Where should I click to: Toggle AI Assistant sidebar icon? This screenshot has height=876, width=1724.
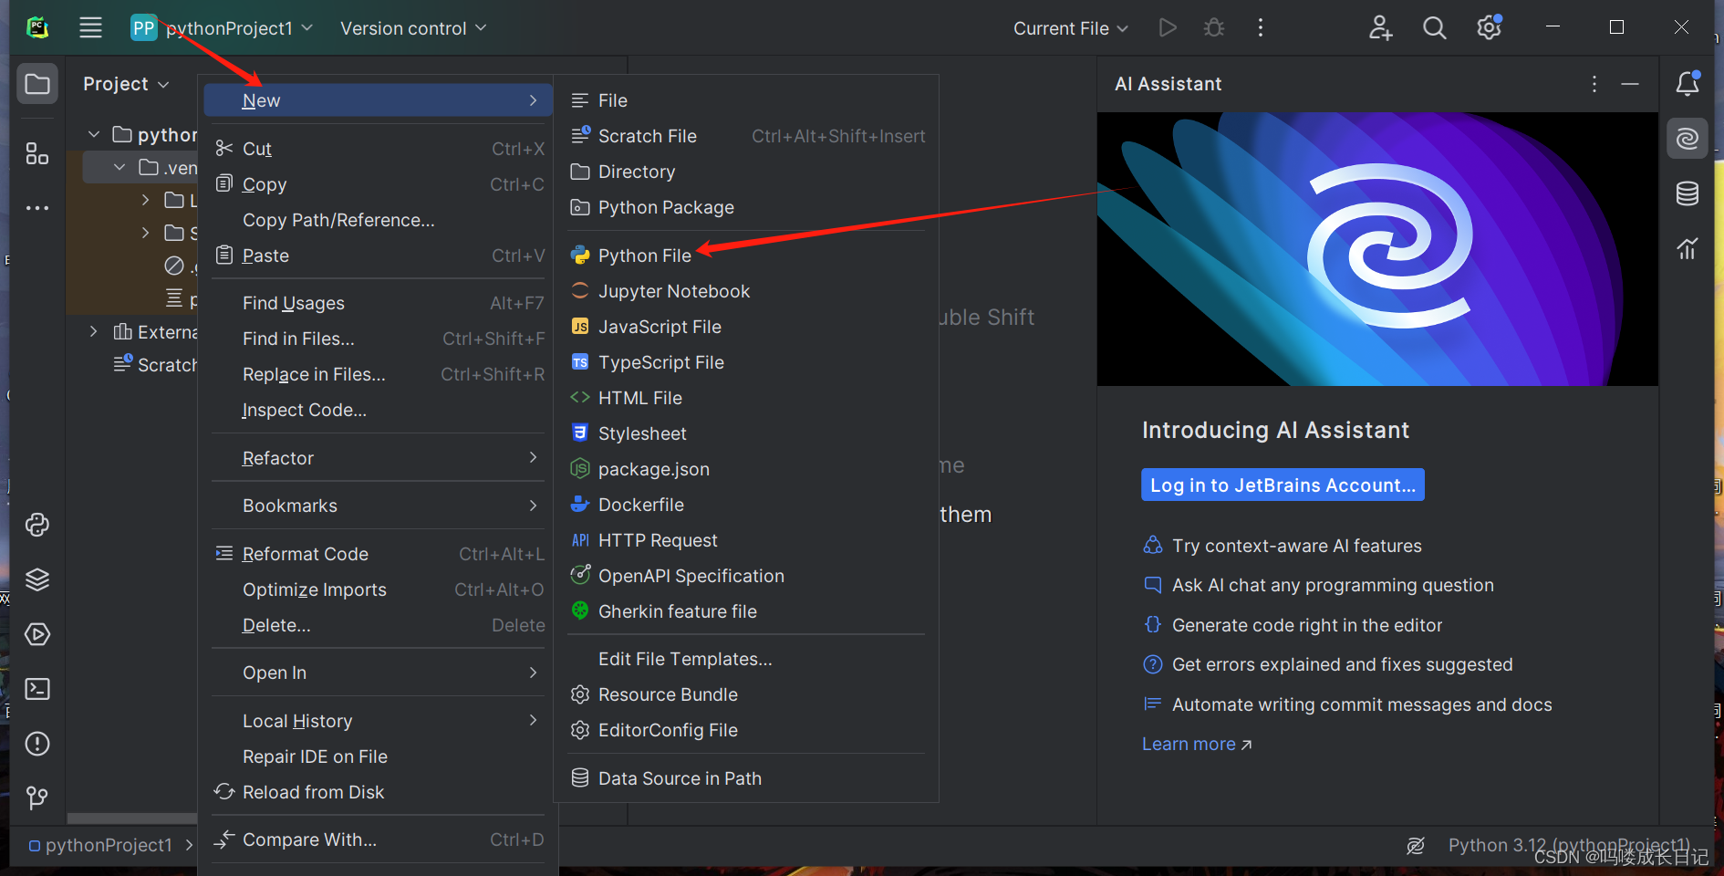click(x=1688, y=139)
